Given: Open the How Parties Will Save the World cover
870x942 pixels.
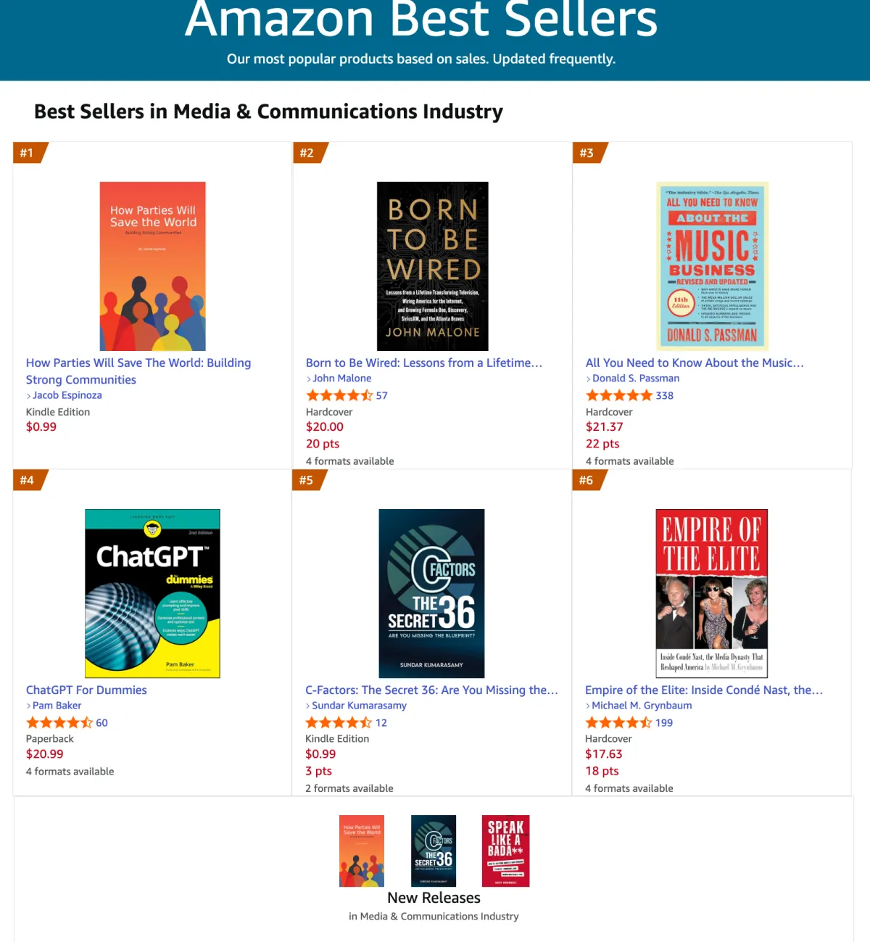Looking at the screenshot, I should [x=152, y=266].
